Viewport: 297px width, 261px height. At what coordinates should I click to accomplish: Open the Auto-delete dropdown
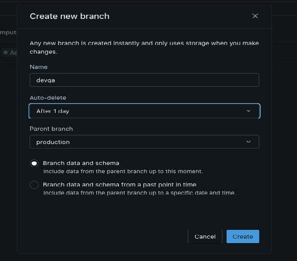[144, 111]
